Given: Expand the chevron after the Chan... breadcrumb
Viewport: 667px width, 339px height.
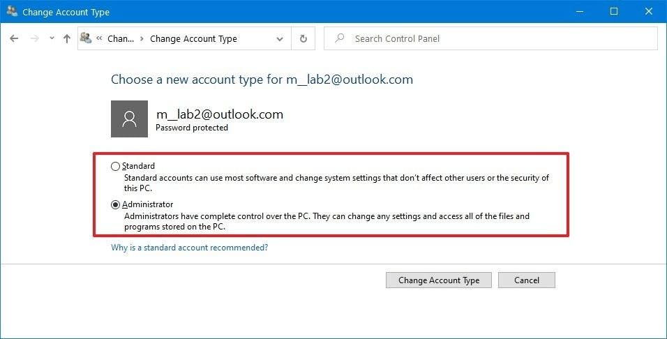Looking at the screenshot, I should point(142,39).
